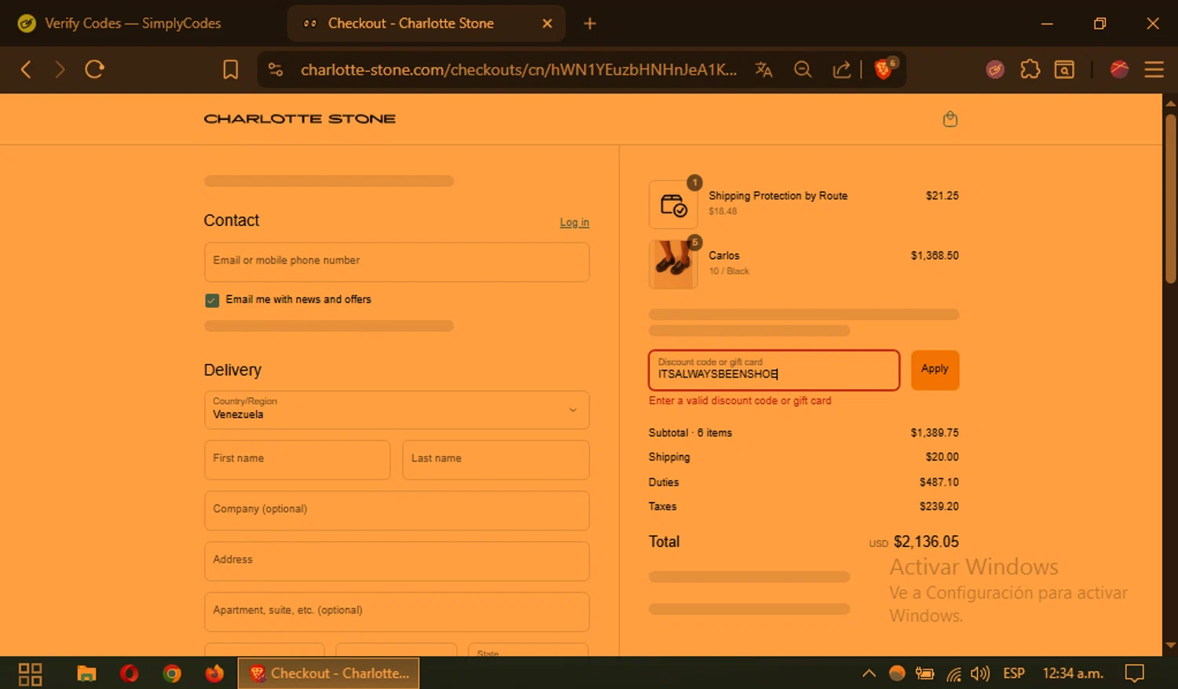Open the Wi-Fi network icon

pyautogui.click(x=953, y=674)
